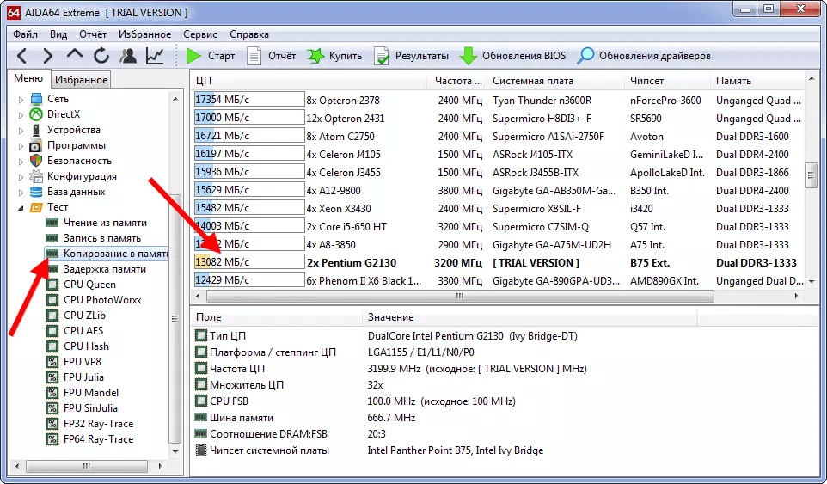Click the Поле column header

tap(276, 317)
